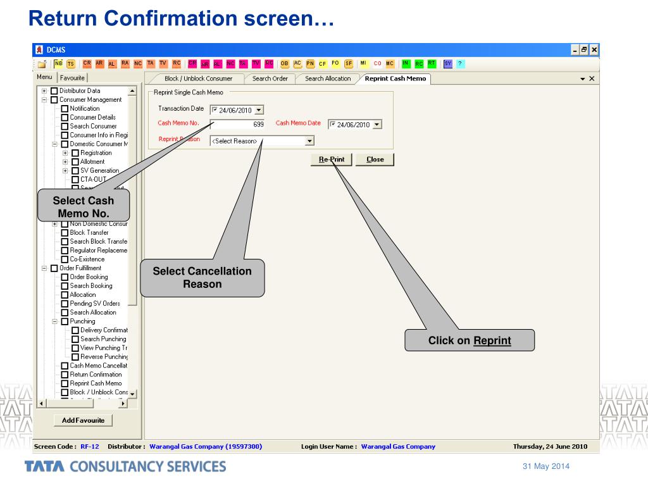This screenshot has height=486, width=648.
Task: Tick the Search Punching checkbox
Action: (75, 339)
